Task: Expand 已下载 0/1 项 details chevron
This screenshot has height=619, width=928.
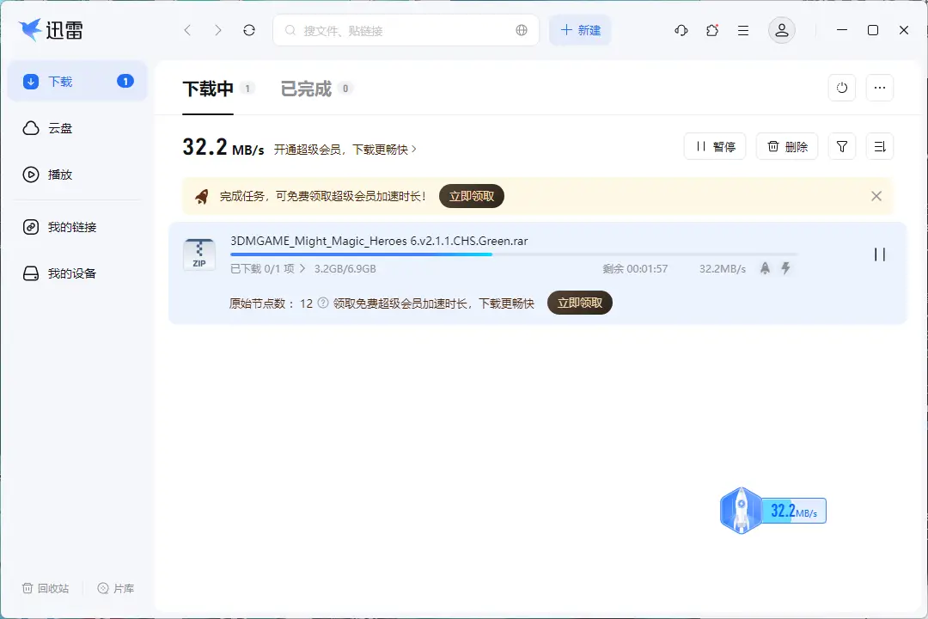Action: (302, 268)
